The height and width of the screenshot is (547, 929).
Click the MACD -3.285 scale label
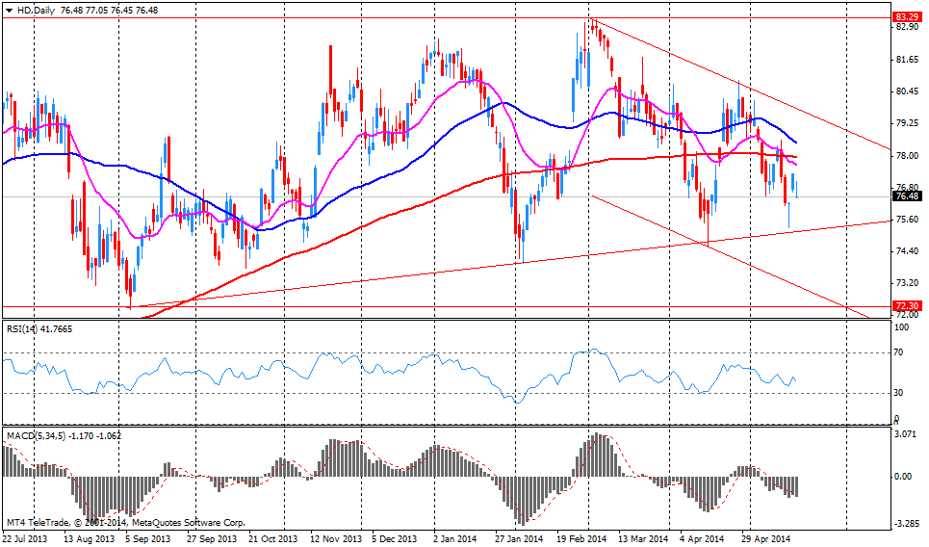pos(907,525)
